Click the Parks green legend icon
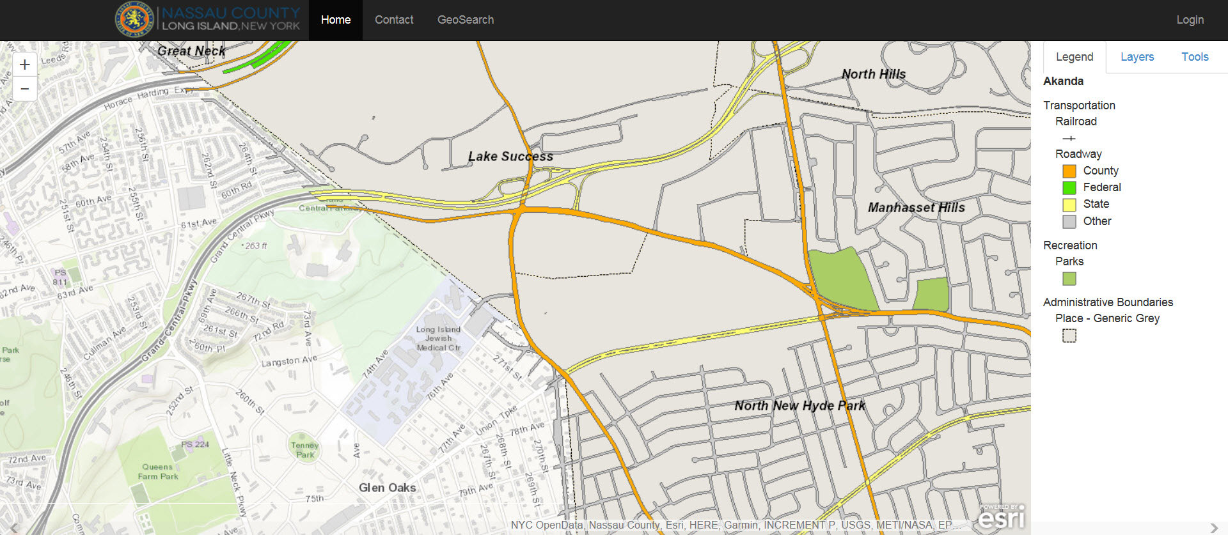The image size is (1228, 535). pos(1069,279)
